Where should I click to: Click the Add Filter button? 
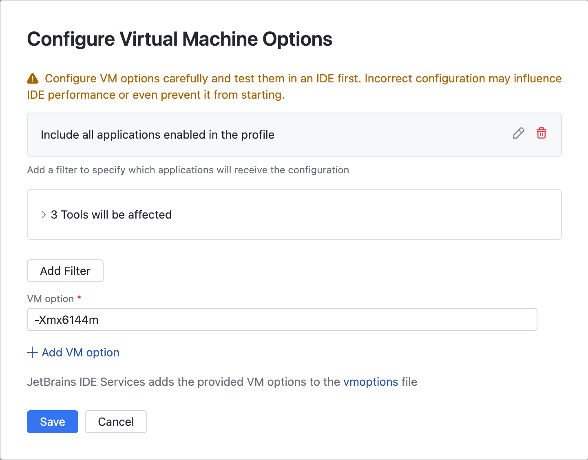pyautogui.click(x=65, y=271)
